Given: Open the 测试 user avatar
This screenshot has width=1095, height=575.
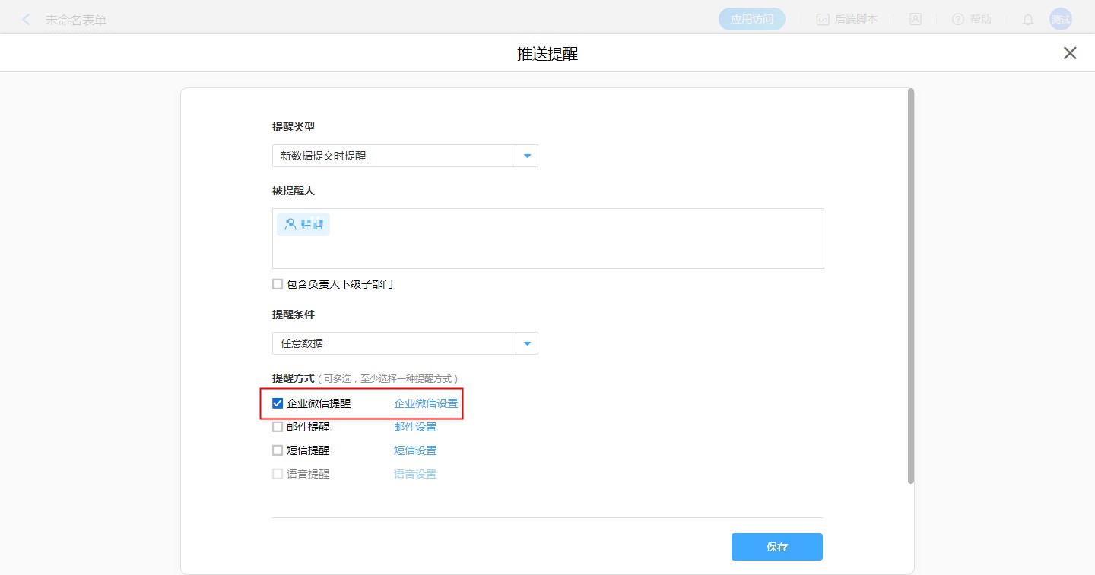Looking at the screenshot, I should point(1060,20).
